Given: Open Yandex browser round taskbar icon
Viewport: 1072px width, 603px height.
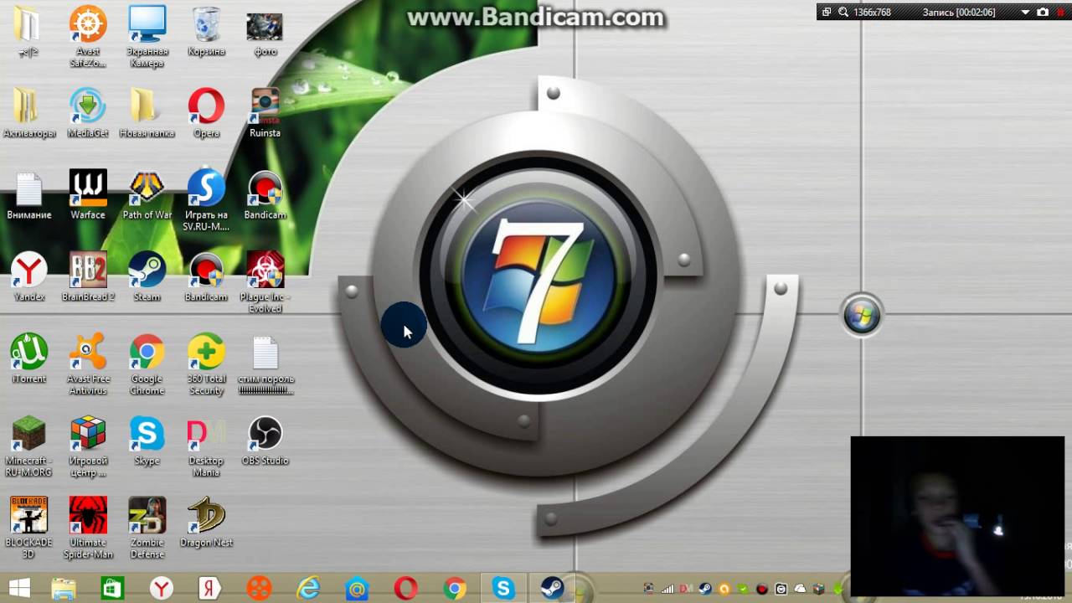Looking at the screenshot, I should point(161,589).
